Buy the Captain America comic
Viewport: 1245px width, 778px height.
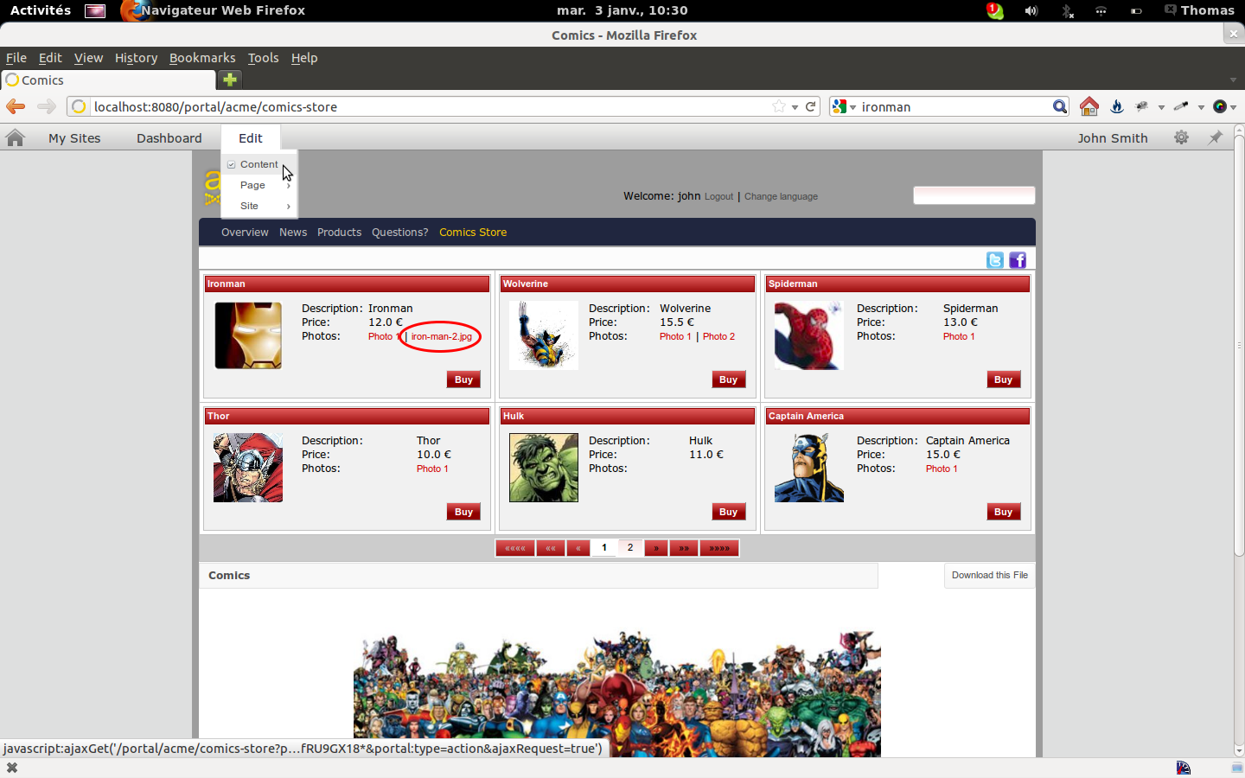[1004, 512]
